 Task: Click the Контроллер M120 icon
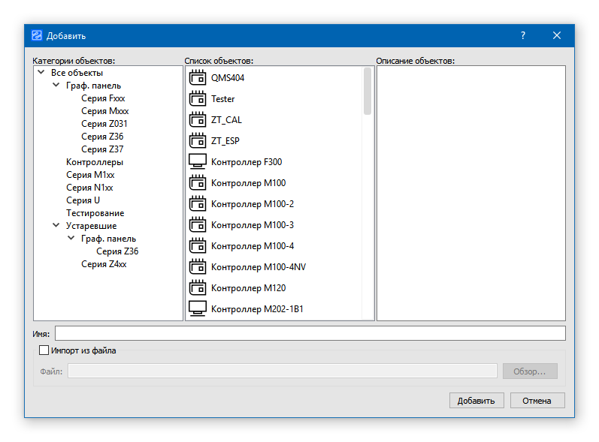point(197,287)
